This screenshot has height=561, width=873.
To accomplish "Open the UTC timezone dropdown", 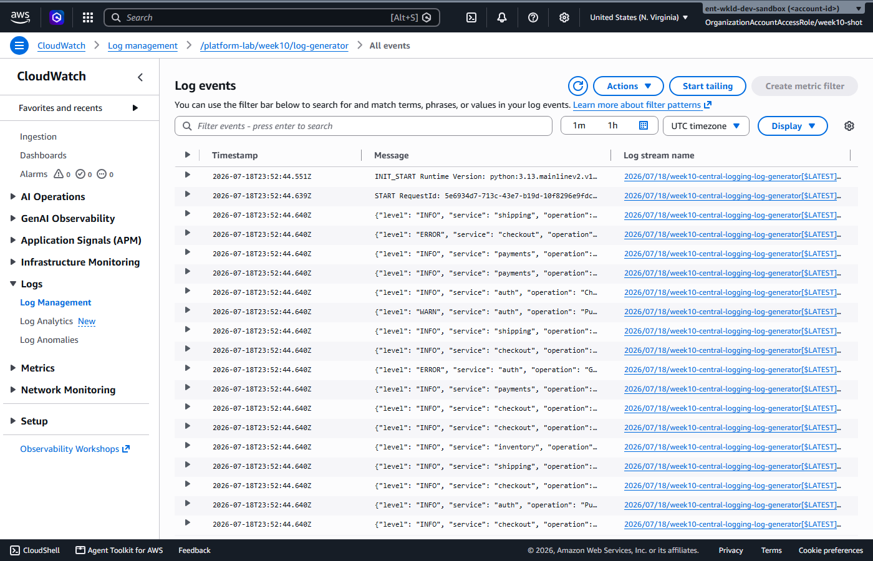I will [706, 126].
